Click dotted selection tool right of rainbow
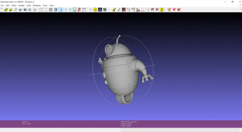Image resolution: width=242 pixels, height=132 pixels. tap(143, 10)
